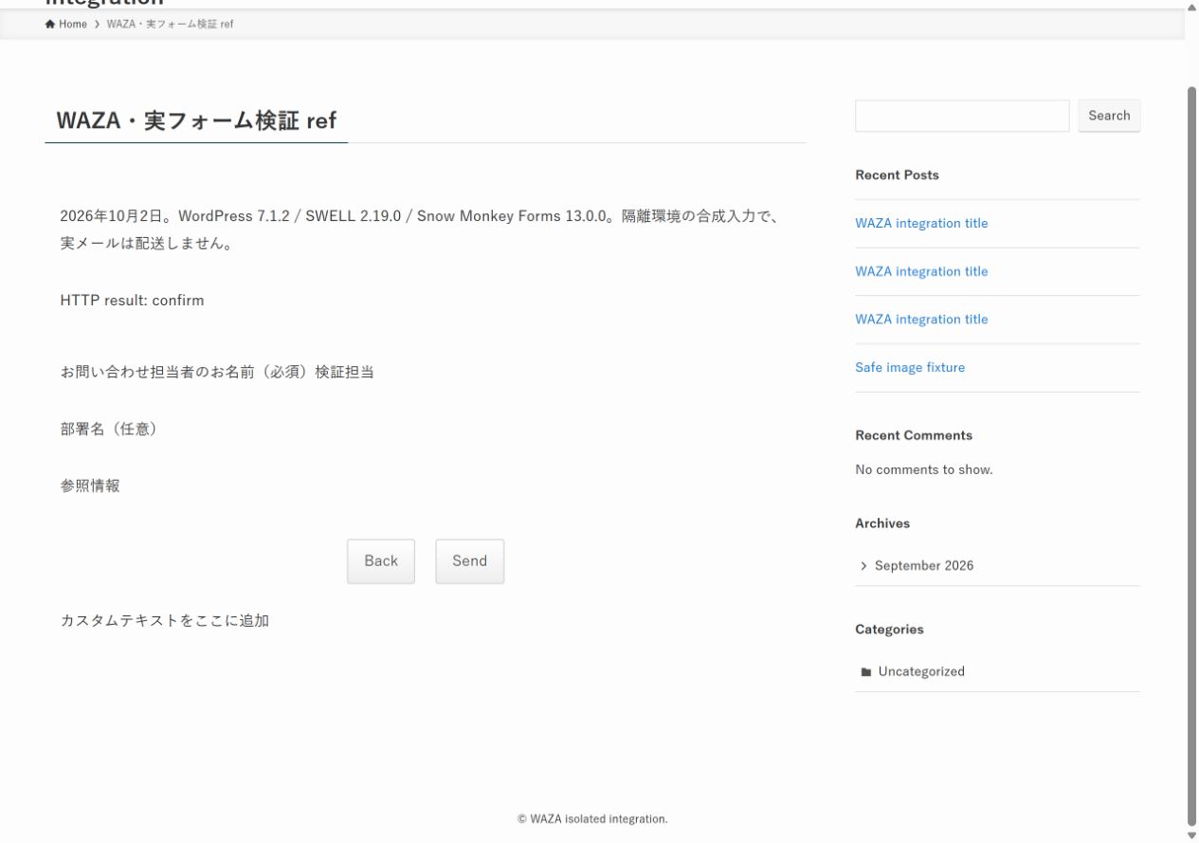
Task: Click the folder icon beside Uncategorized
Action: [x=865, y=672]
